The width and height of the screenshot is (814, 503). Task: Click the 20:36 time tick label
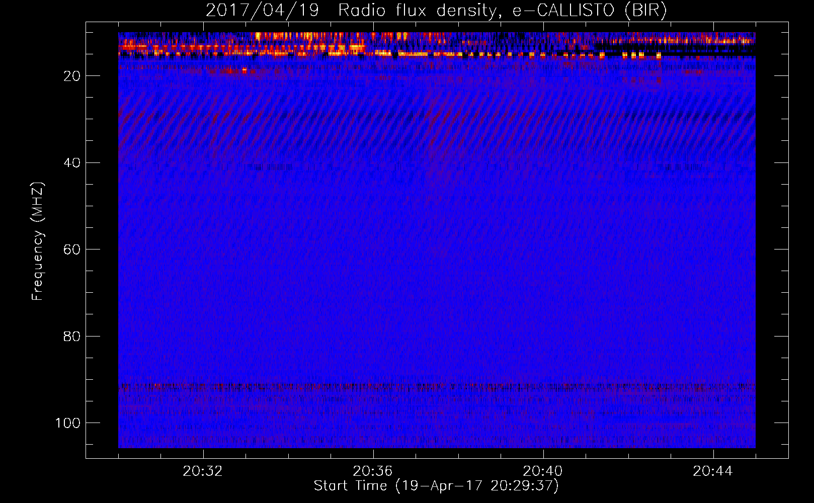click(373, 471)
